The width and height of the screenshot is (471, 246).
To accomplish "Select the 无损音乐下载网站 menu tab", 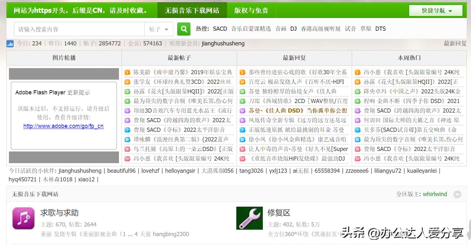I will (x=192, y=10).
